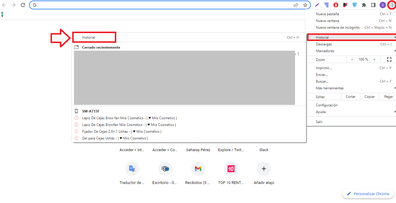Image resolution: width=396 pixels, height=203 pixels.
Task: Click the share page icon in the address bar
Action: (296, 5)
